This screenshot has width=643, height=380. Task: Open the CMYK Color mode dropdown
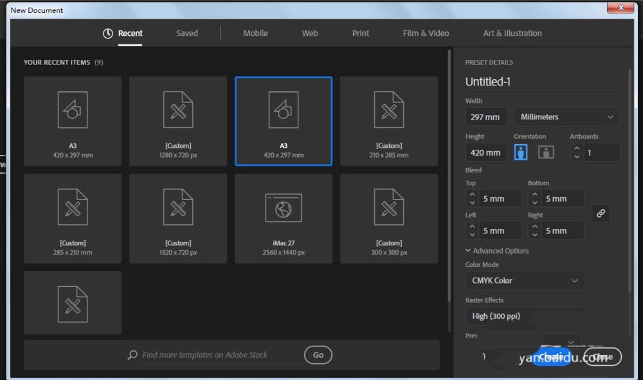525,280
